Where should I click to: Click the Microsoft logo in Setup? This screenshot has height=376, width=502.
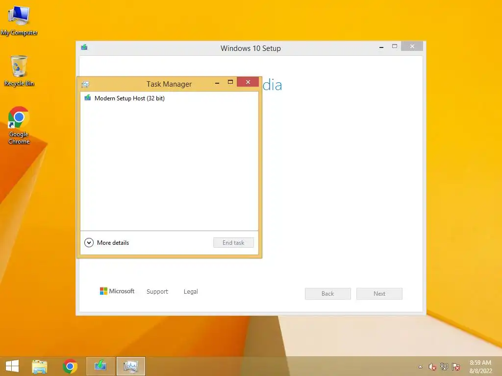tap(117, 291)
